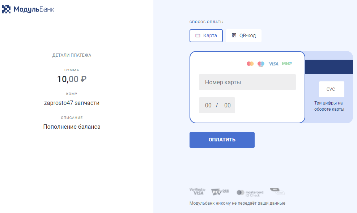Viewport: 357px width, 213px height.
Task: Click the dark magnetic stripe on card back
Action: tap(329, 67)
